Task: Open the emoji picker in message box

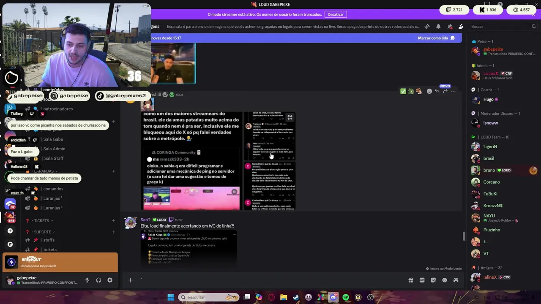Action: tap(445, 280)
